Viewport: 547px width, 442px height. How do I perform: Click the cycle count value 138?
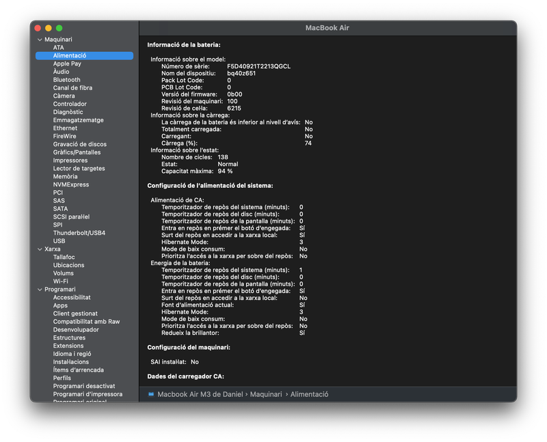click(x=223, y=157)
